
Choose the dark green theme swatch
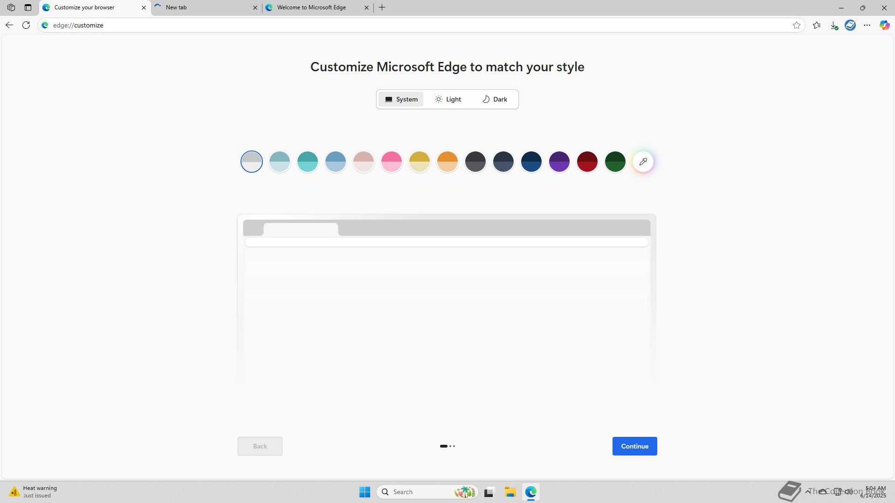point(615,162)
